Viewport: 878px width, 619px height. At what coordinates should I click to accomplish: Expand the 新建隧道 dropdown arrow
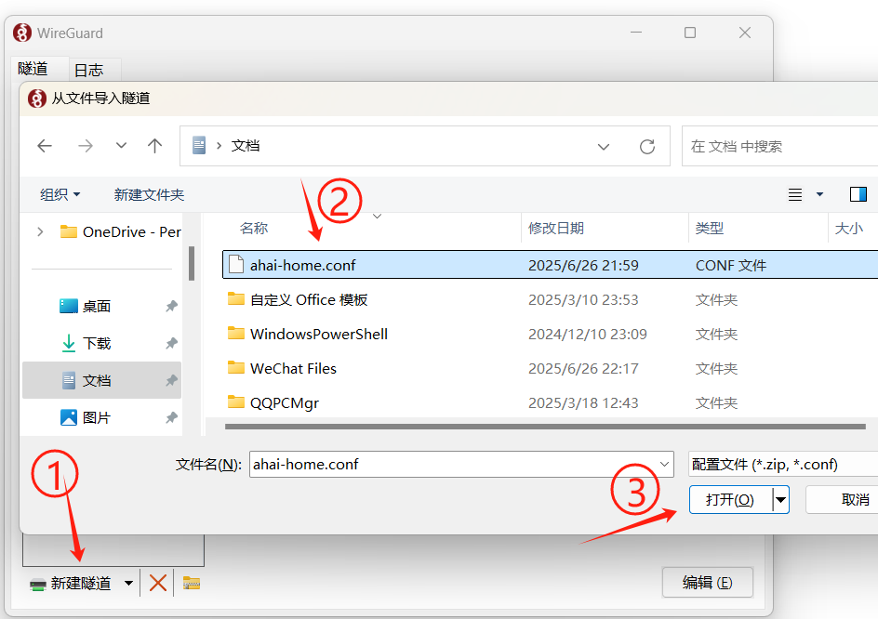129,583
